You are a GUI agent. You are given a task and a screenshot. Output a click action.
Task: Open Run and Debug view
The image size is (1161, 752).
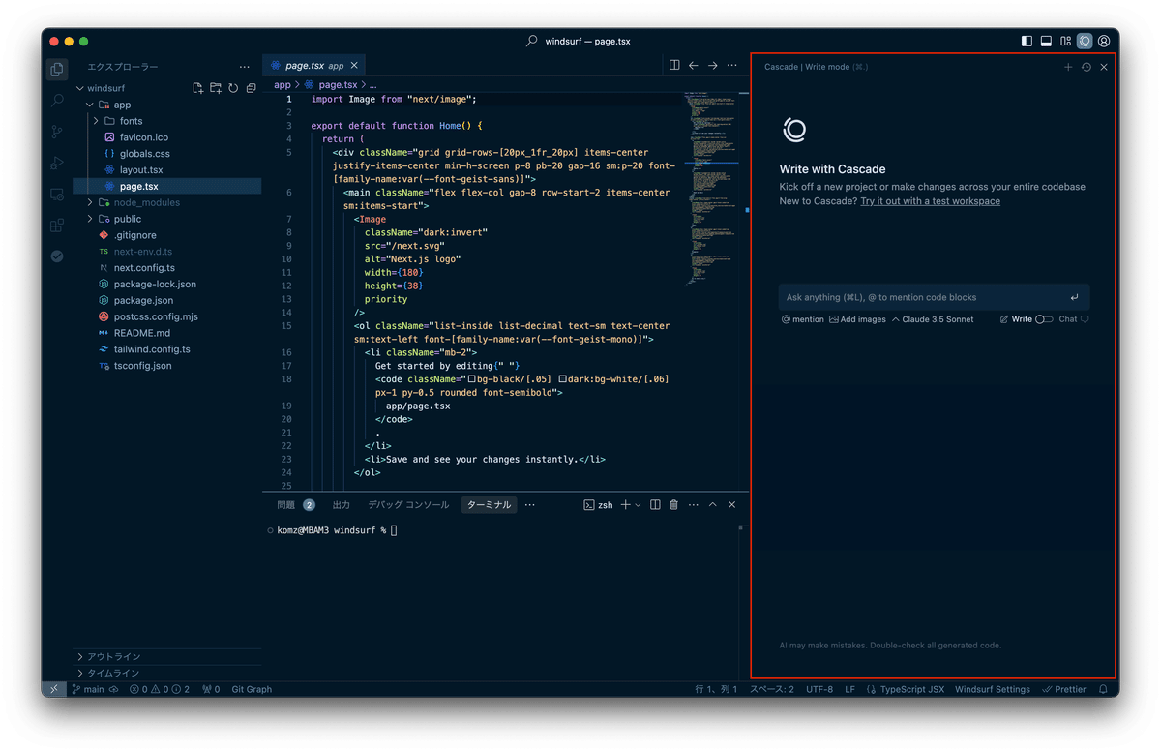tap(57, 163)
